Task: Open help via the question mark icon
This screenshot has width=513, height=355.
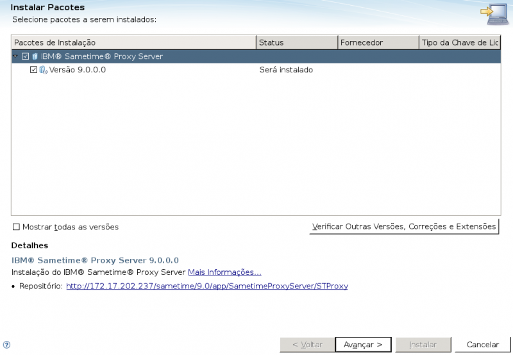Action: 6,345
